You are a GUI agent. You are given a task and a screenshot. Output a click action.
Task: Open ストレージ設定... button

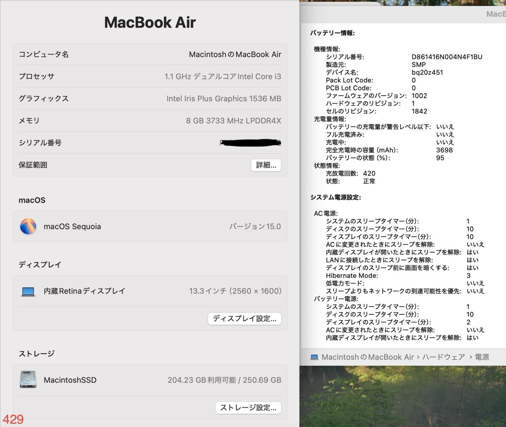[248, 408]
